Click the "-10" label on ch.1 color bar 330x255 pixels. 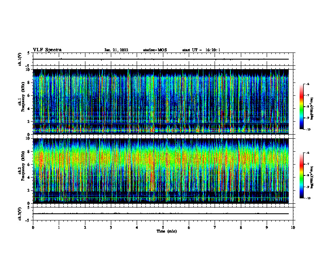click(x=308, y=130)
